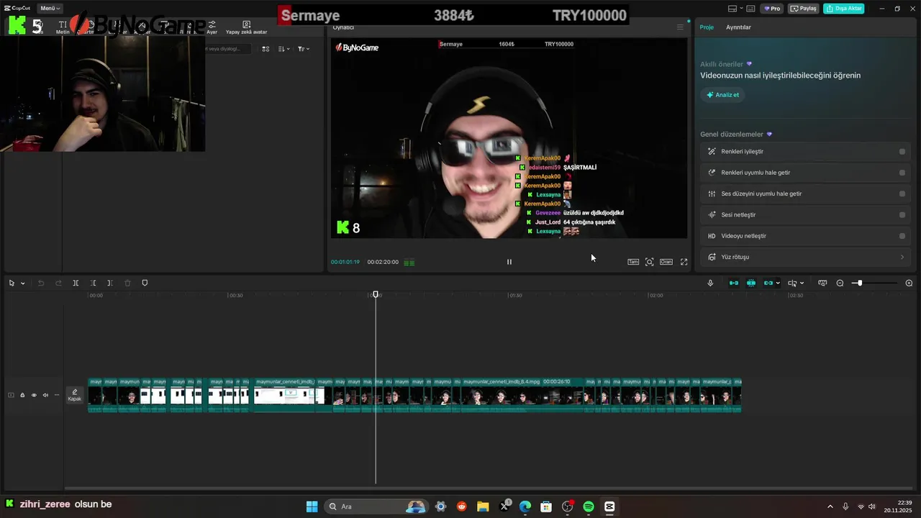Click the Analiz et button
The height and width of the screenshot is (518, 921).
coord(722,95)
